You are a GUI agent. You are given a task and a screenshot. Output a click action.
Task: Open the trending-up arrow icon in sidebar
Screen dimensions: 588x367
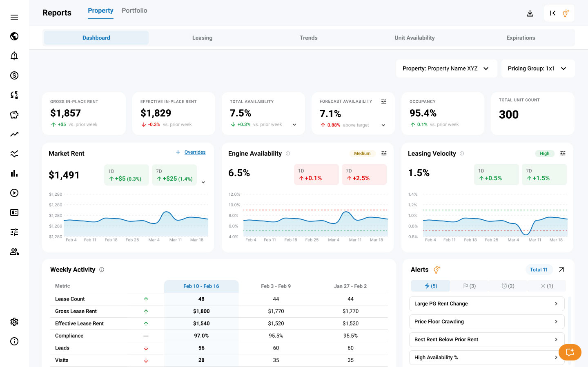[x=14, y=134]
